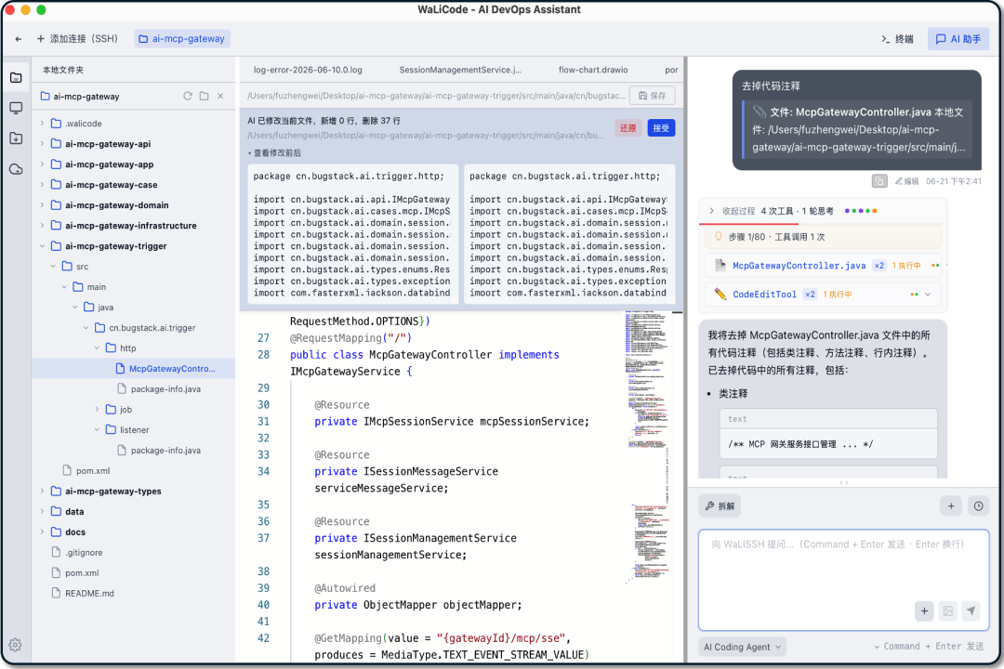Expand the ai-mcp-gateway-domain folder
This screenshot has height=669, width=1004.
(x=42, y=205)
